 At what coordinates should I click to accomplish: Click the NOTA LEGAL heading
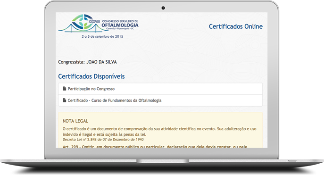pyautogui.click(x=75, y=121)
